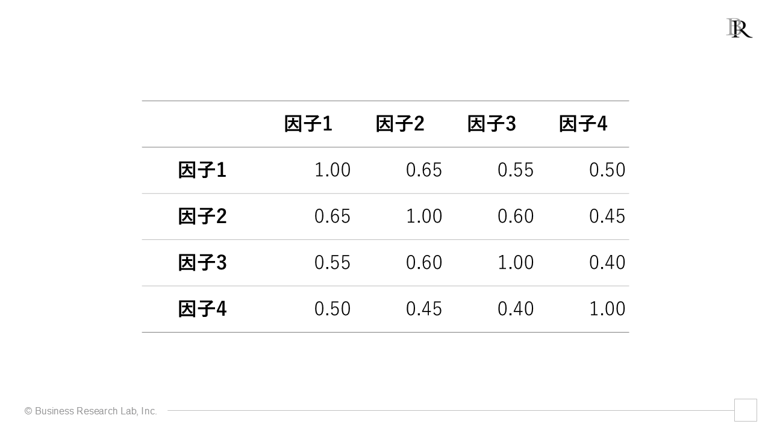Select the 因子1 row label

(202, 170)
